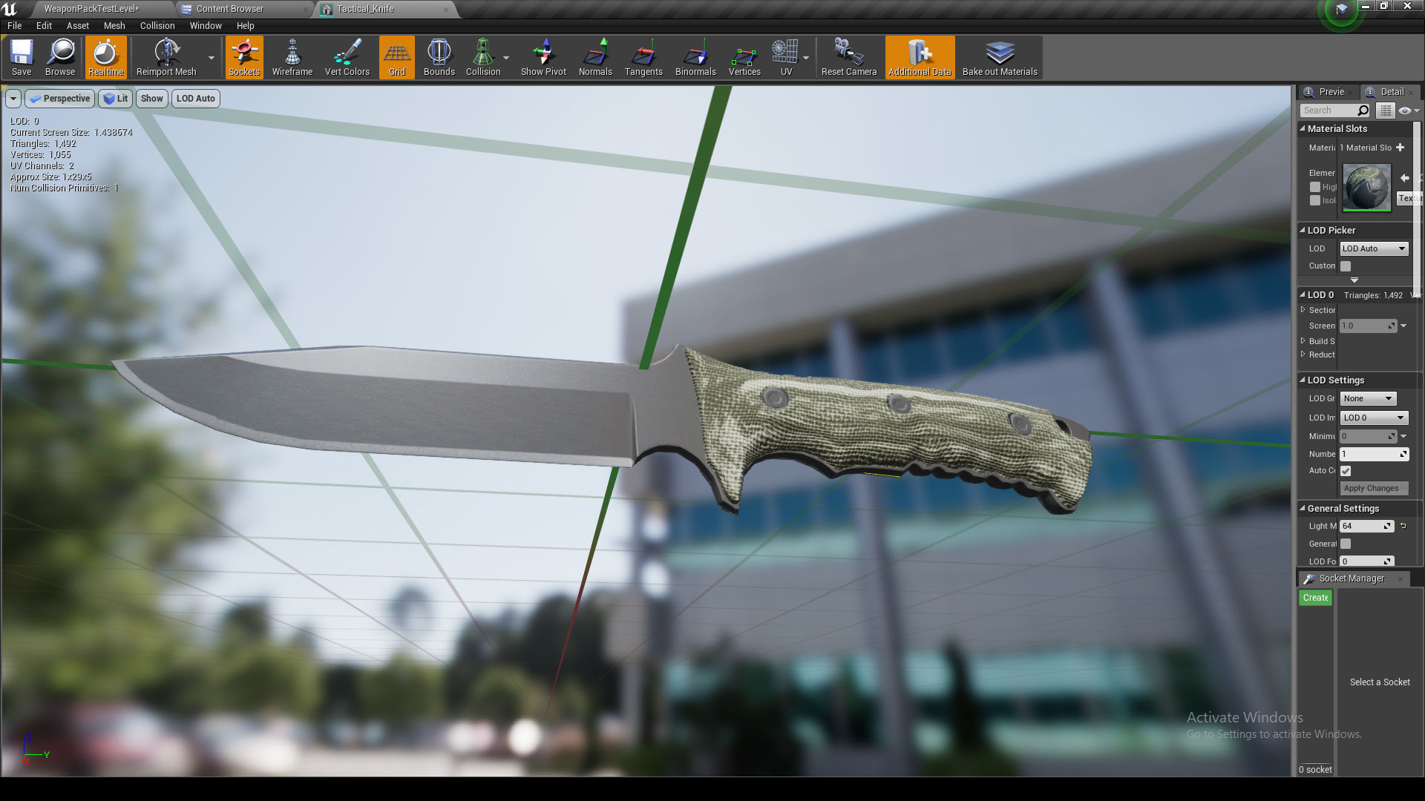Expand the Build Settings section
The height and width of the screenshot is (801, 1425).
tap(1303, 341)
